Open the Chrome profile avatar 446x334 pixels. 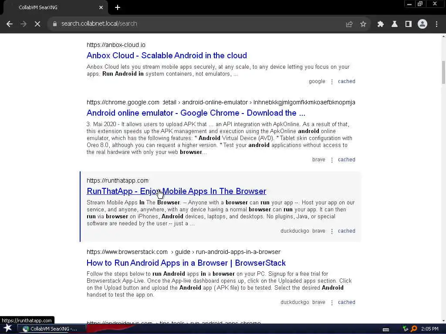pyautogui.click(x=422, y=24)
